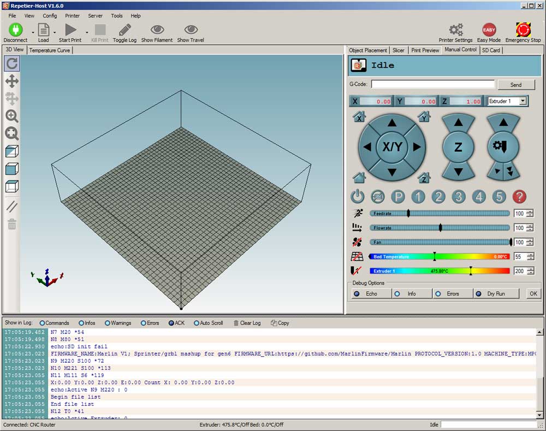Viewport: 546px width, 431px height.
Task: Run custom script button 1
Action: pos(418,197)
